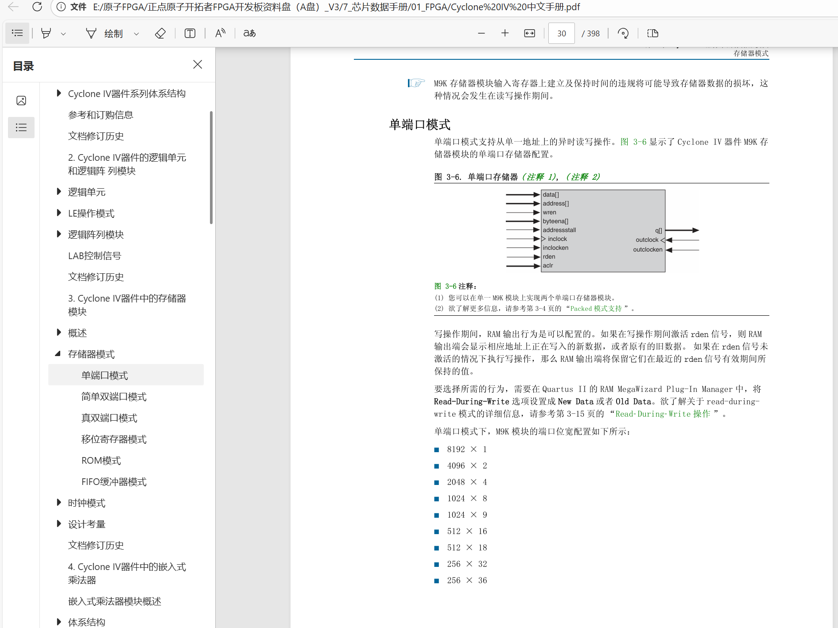
Task: Go to 简单双端口模式 section
Action: (x=114, y=397)
